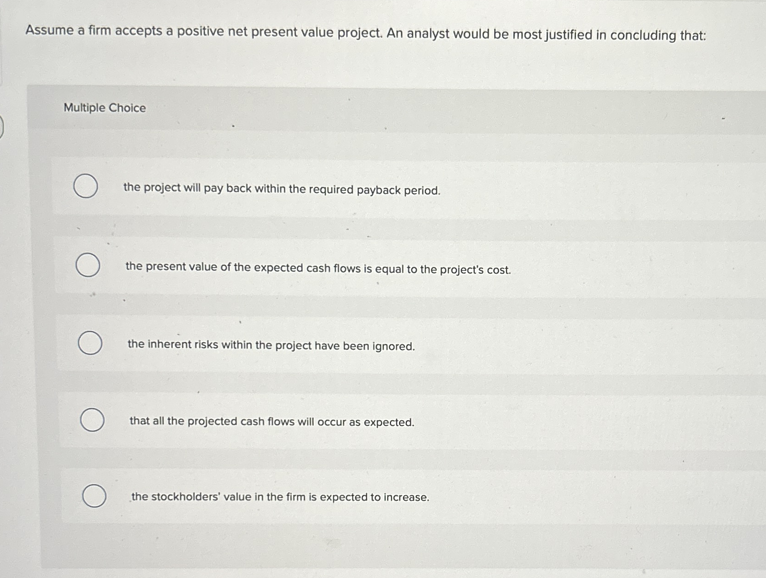Click the Multiple Choice heading
766x578 pixels.
pos(105,108)
